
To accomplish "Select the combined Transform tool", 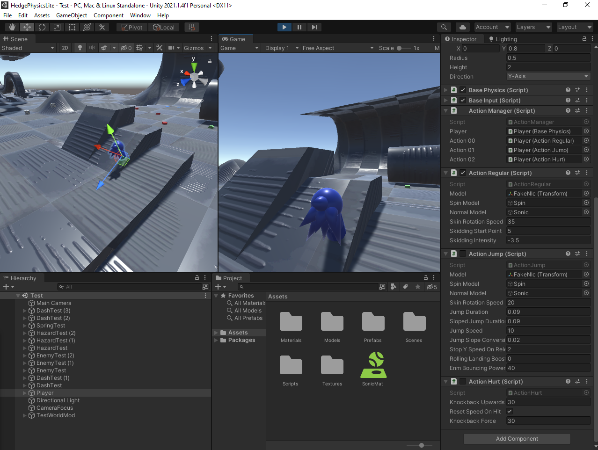I will click(87, 27).
